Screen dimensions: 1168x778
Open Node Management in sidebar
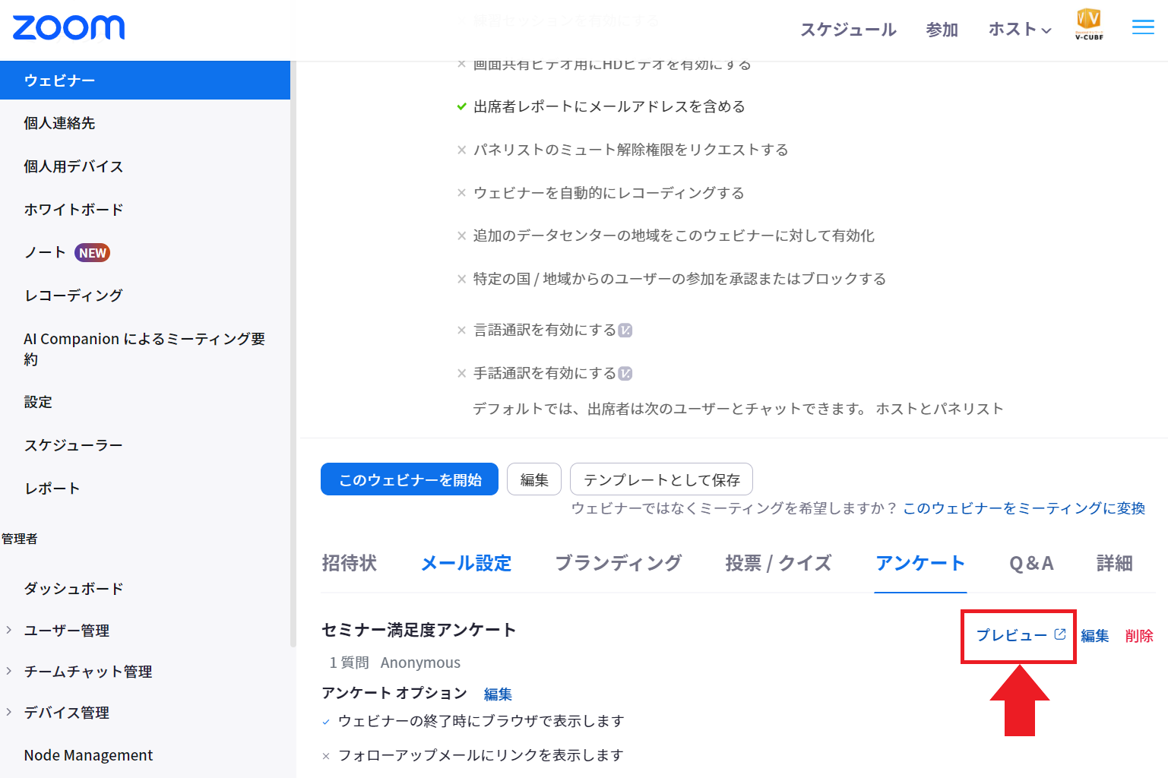tap(88, 755)
